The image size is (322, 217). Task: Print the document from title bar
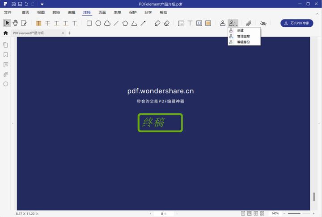[20, 4]
